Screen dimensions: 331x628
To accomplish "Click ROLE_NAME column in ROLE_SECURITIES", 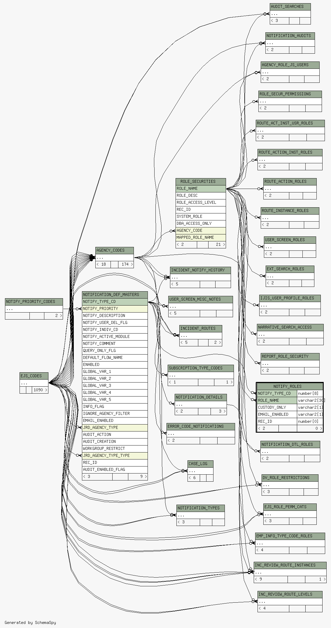I will [x=201, y=189].
